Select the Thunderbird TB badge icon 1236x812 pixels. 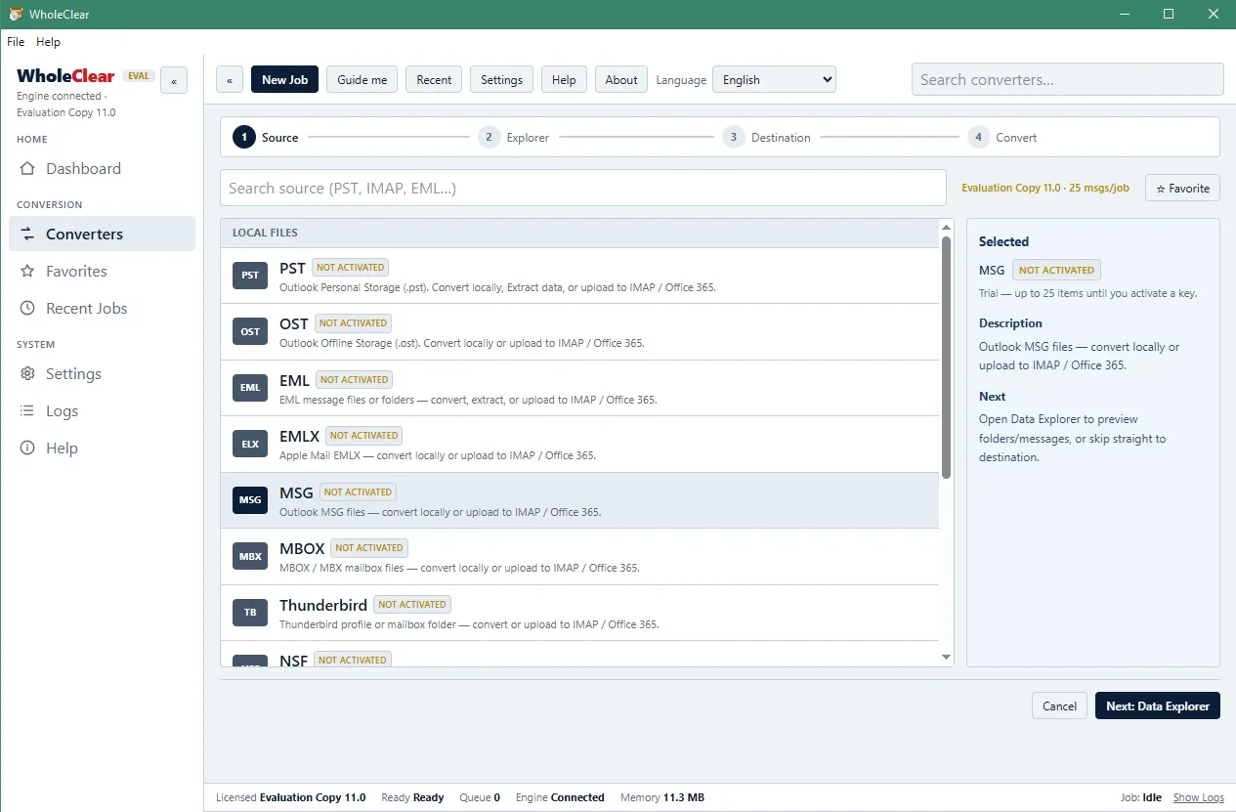pos(250,613)
